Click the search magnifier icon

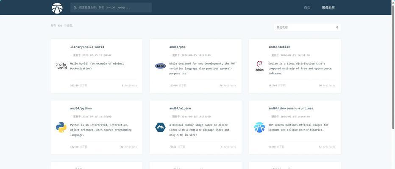pyautogui.click(x=75, y=8)
